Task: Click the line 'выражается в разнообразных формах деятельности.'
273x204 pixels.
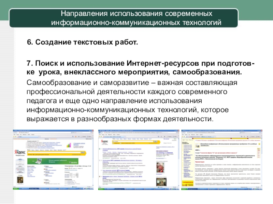Action: point(120,119)
